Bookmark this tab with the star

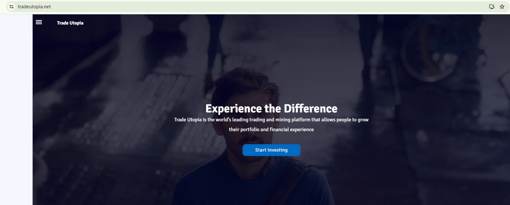pyautogui.click(x=502, y=7)
